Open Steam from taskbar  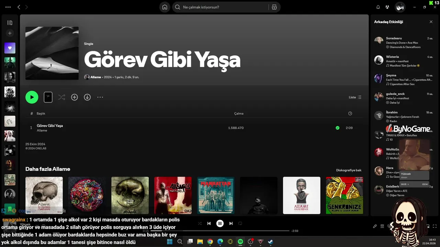coord(271,242)
